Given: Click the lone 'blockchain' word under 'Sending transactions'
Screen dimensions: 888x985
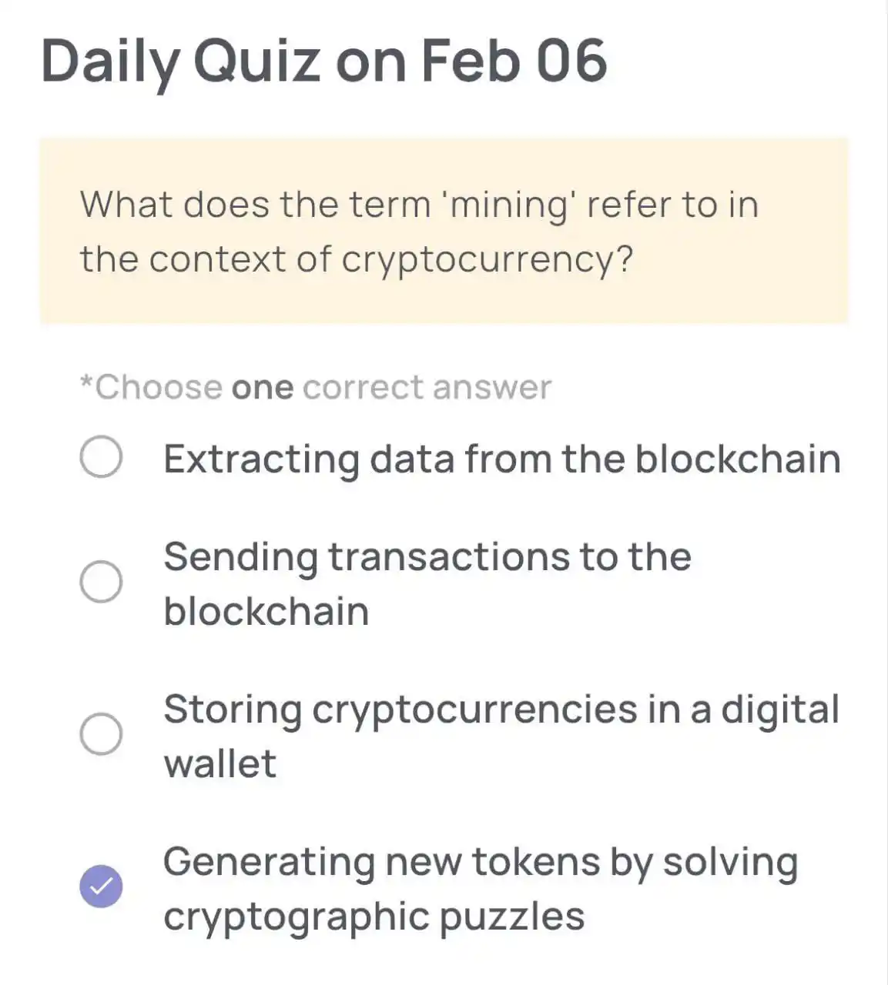Looking at the screenshot, I should pos(266,612).
